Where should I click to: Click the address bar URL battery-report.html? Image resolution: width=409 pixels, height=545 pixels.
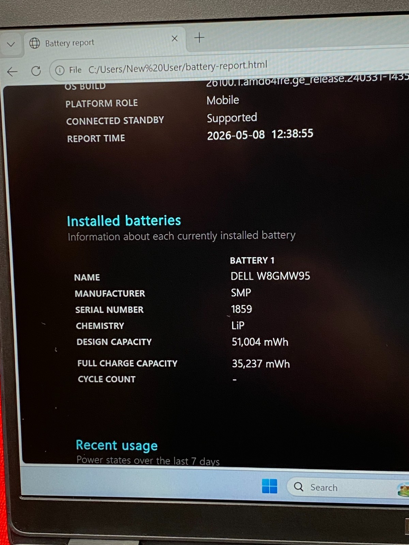point(178,67)
